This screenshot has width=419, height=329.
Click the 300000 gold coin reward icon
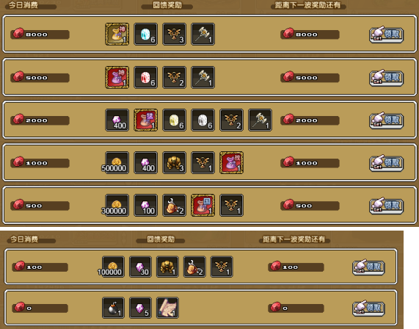click(x=117, y=205)
